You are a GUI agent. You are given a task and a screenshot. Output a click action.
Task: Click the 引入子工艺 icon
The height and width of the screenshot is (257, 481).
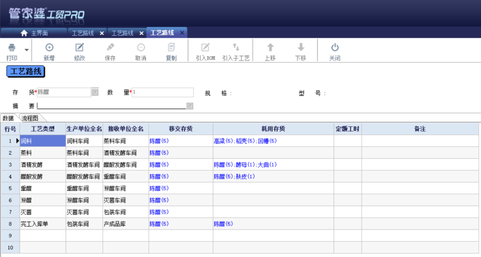click(236, 50)
